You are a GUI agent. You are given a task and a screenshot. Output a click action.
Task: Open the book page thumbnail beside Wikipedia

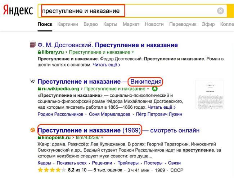(x=210, y=94)
